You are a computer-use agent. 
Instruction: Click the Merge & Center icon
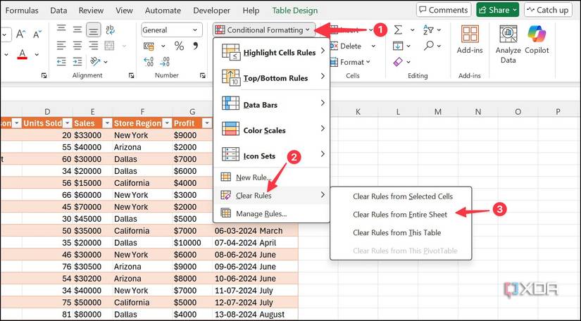(x=110, y=46)
